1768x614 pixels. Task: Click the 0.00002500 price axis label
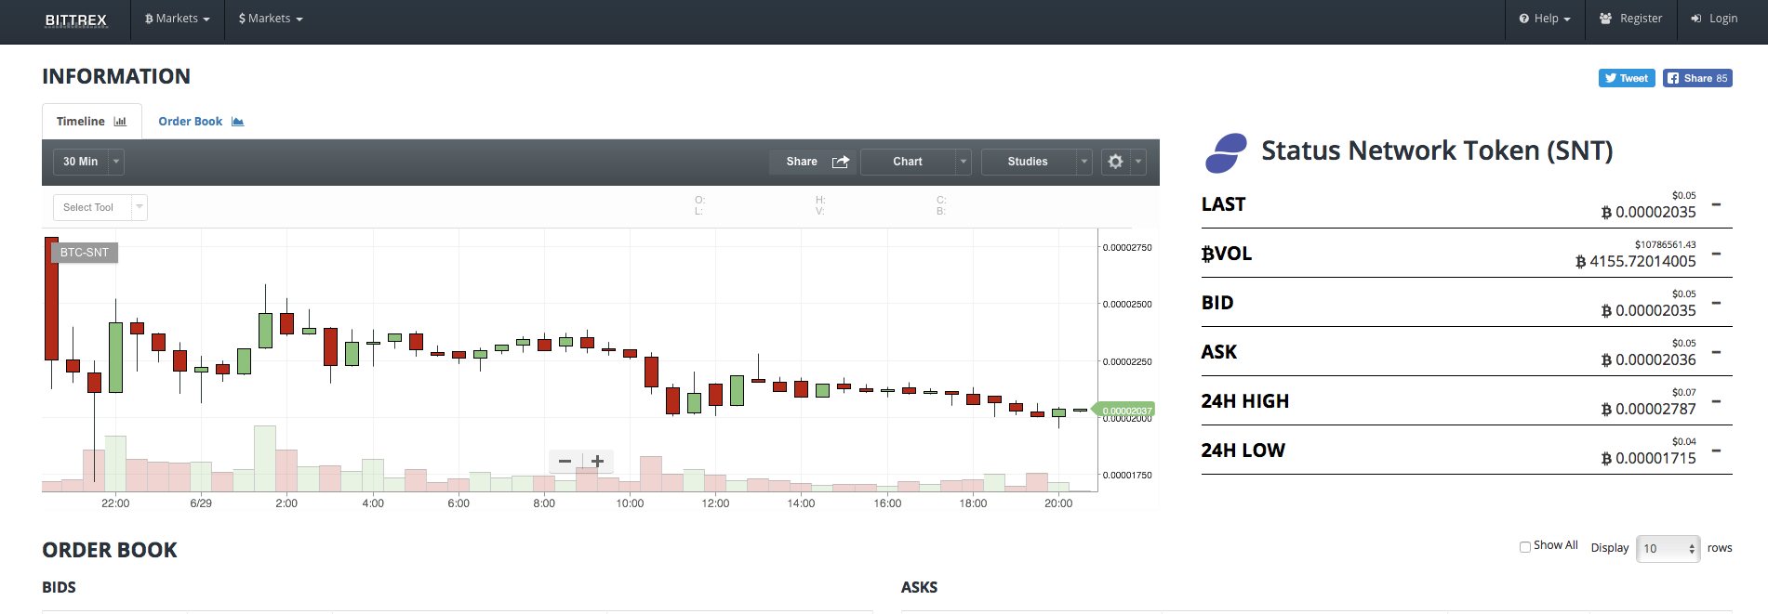tap(1127, 305)
